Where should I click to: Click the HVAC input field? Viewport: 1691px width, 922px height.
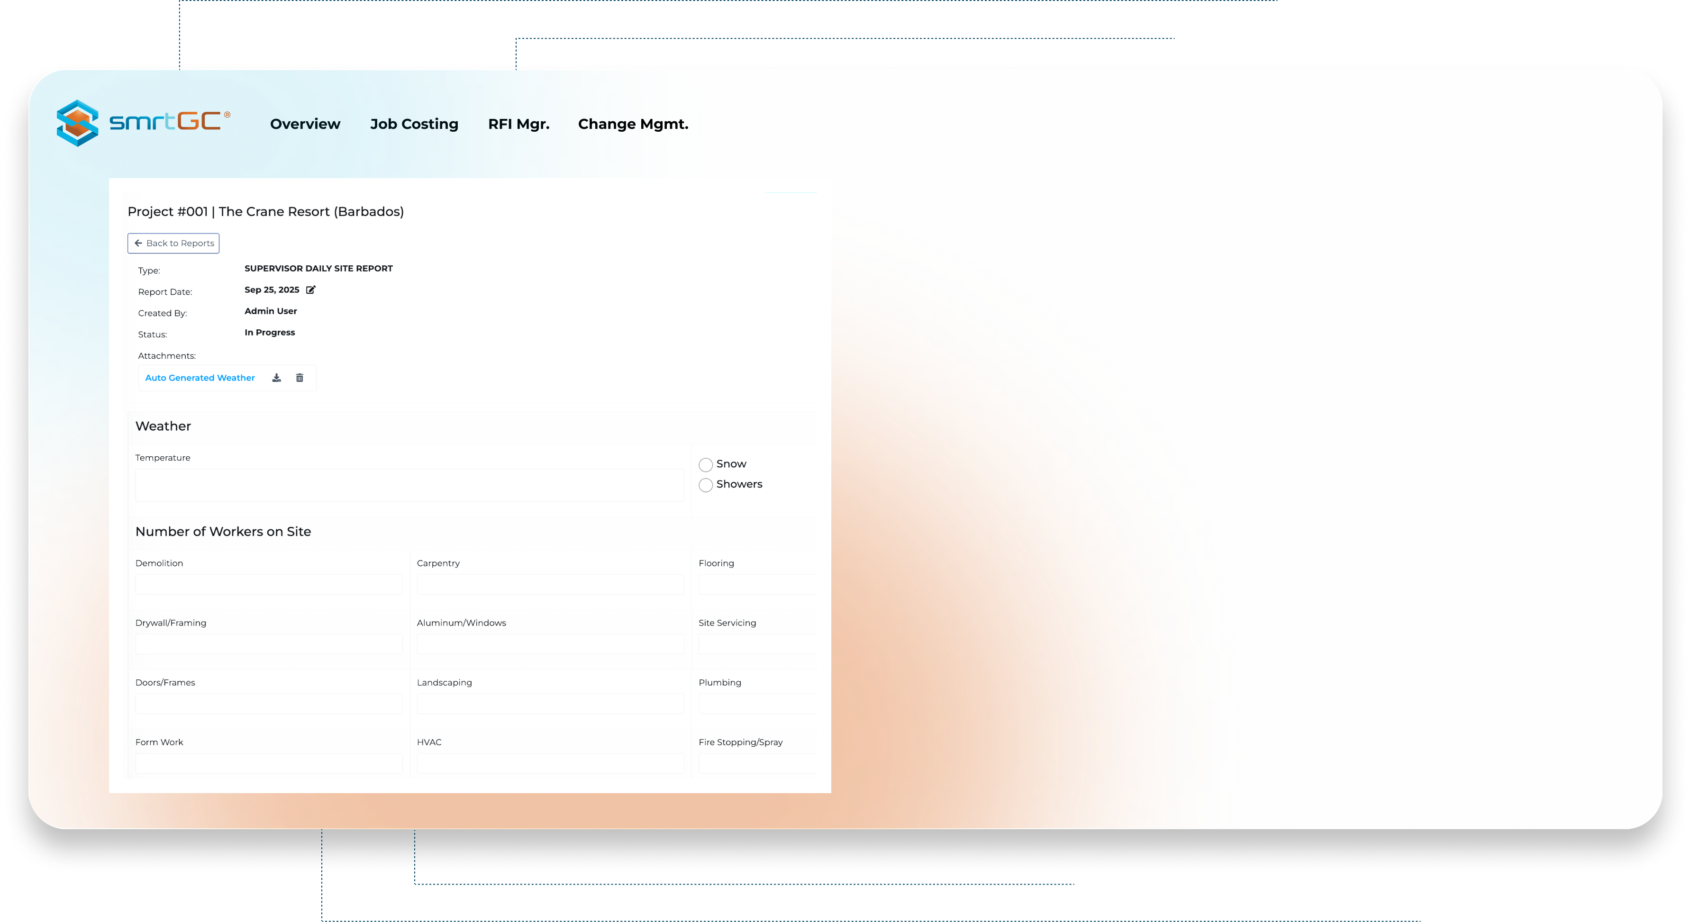point(550,763)
